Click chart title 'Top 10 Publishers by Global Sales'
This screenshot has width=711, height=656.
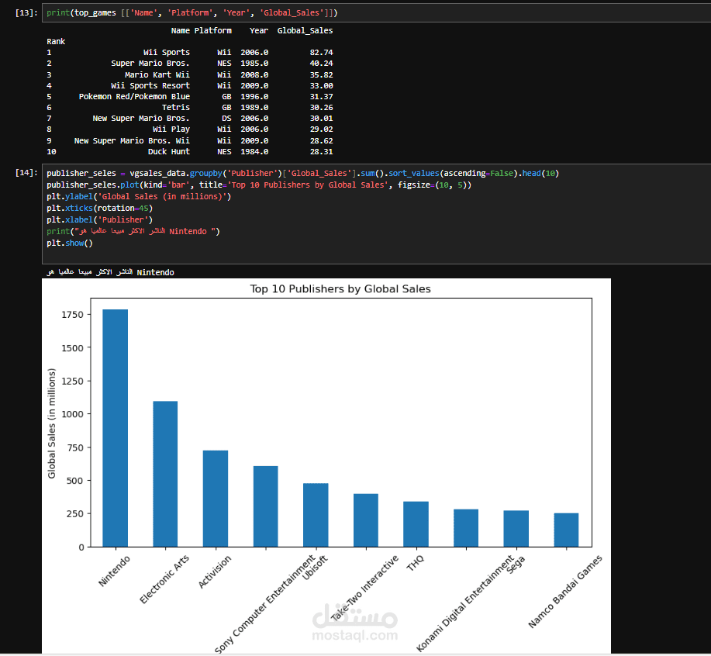click(340, 288)
